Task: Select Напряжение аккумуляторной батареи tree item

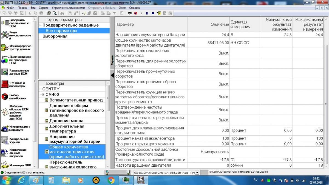Action: pyautogui.click(x=73, y=139)
